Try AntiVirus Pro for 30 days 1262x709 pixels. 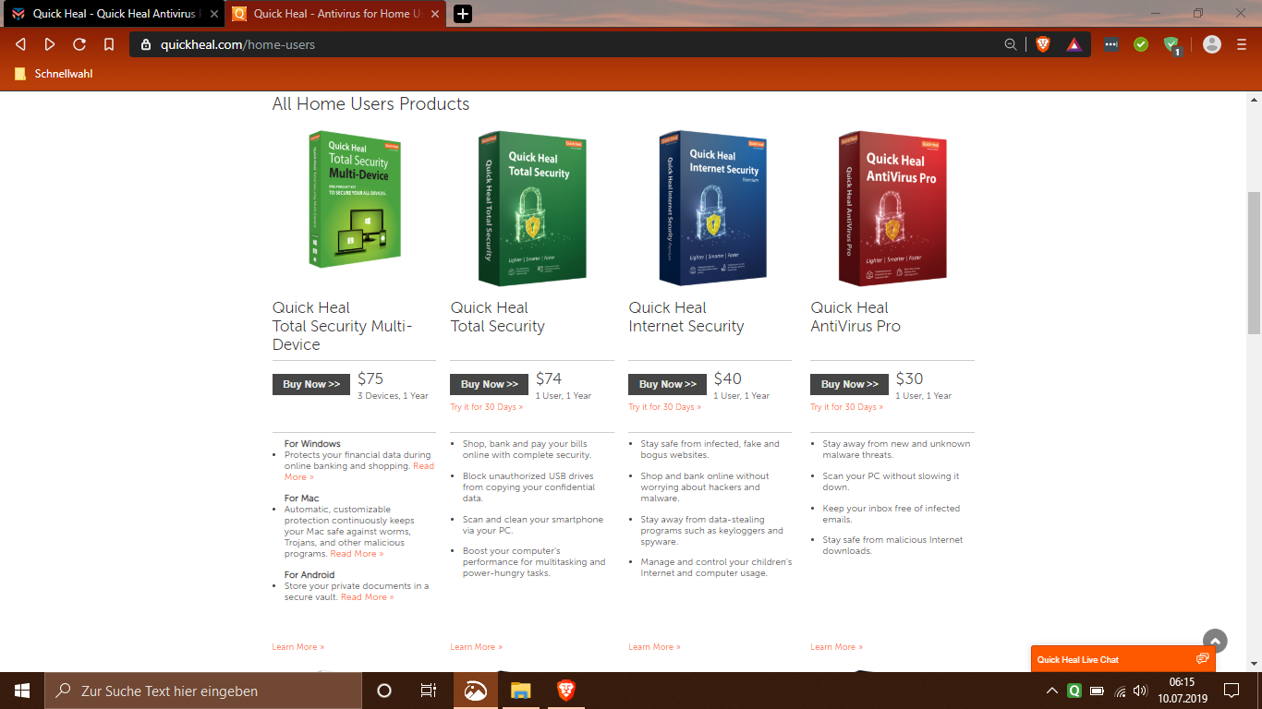point(847,407)
